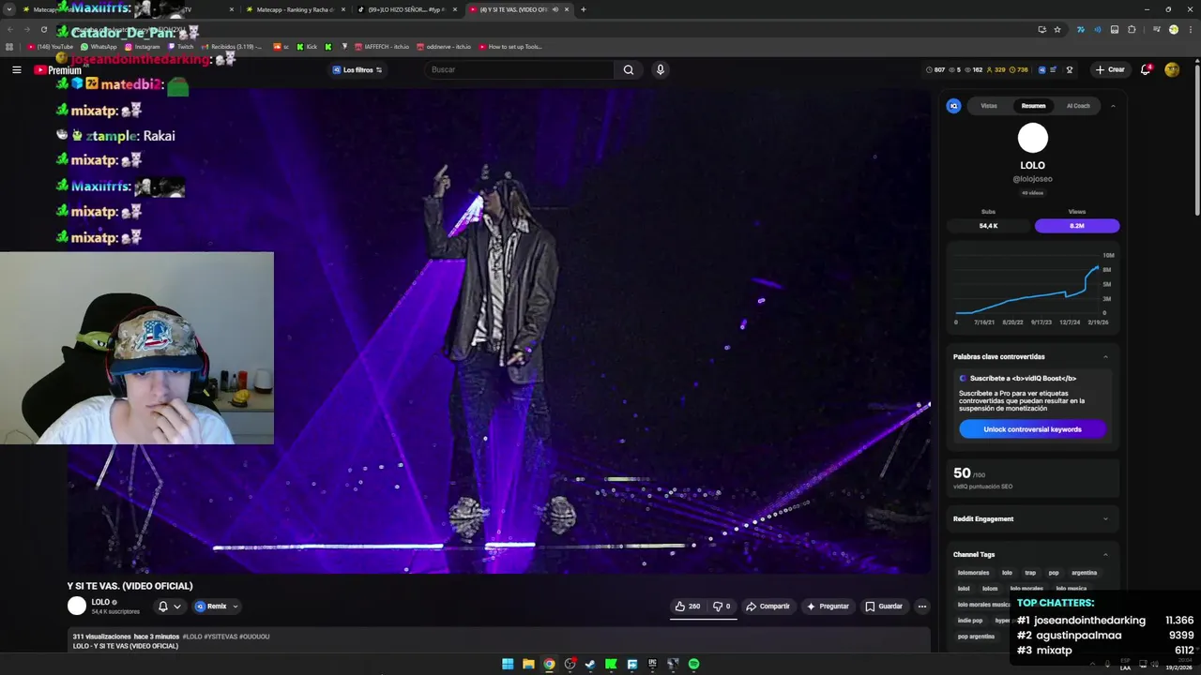This screenshot has width=1201, height=675.
Task: Click 'Unlock controversial keywords' button
Action: tap(1032, 429)
